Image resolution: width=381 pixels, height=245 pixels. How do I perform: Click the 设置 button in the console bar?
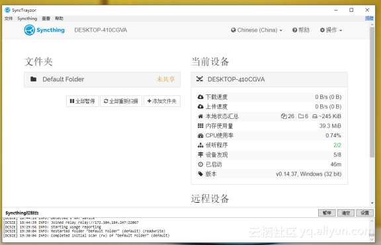click(x=364, y=213)
